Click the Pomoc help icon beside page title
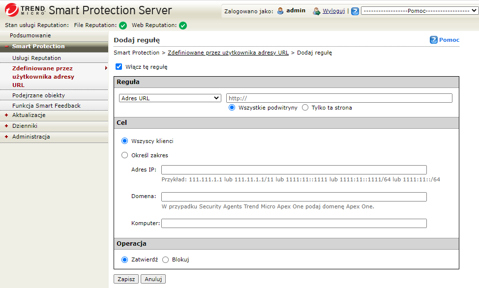The image size is (479, 288). [x=433, y=40]
